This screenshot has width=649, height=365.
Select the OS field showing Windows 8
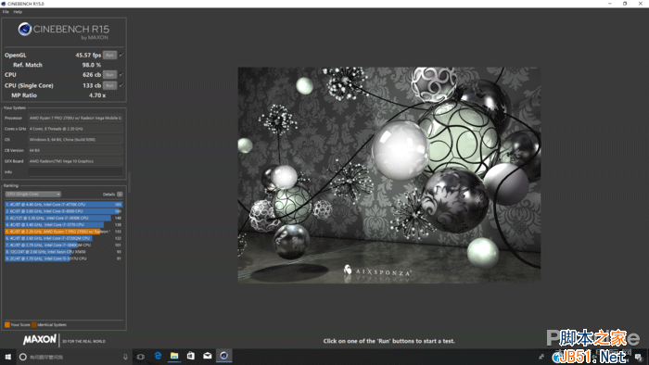(75, 140)
